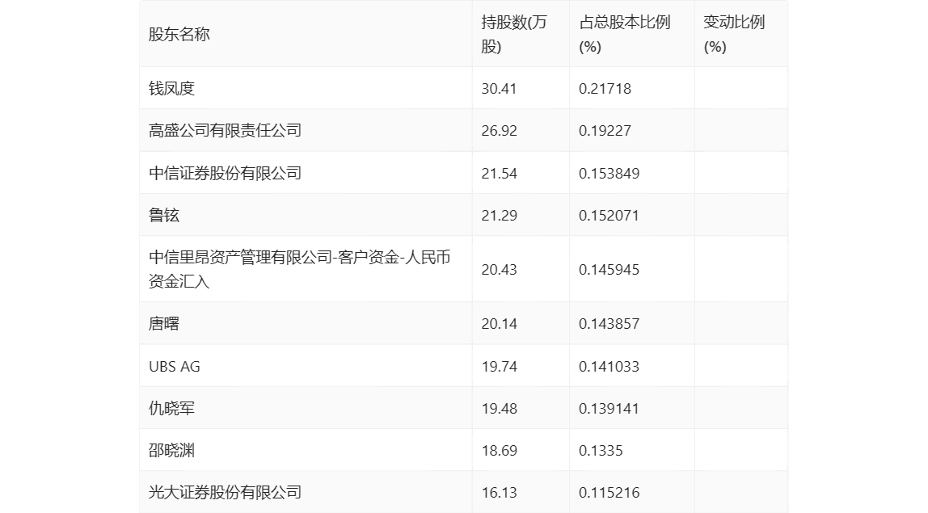The image size is (928, 513).
Task: Select the value 30.41
Action: (499, 89)
